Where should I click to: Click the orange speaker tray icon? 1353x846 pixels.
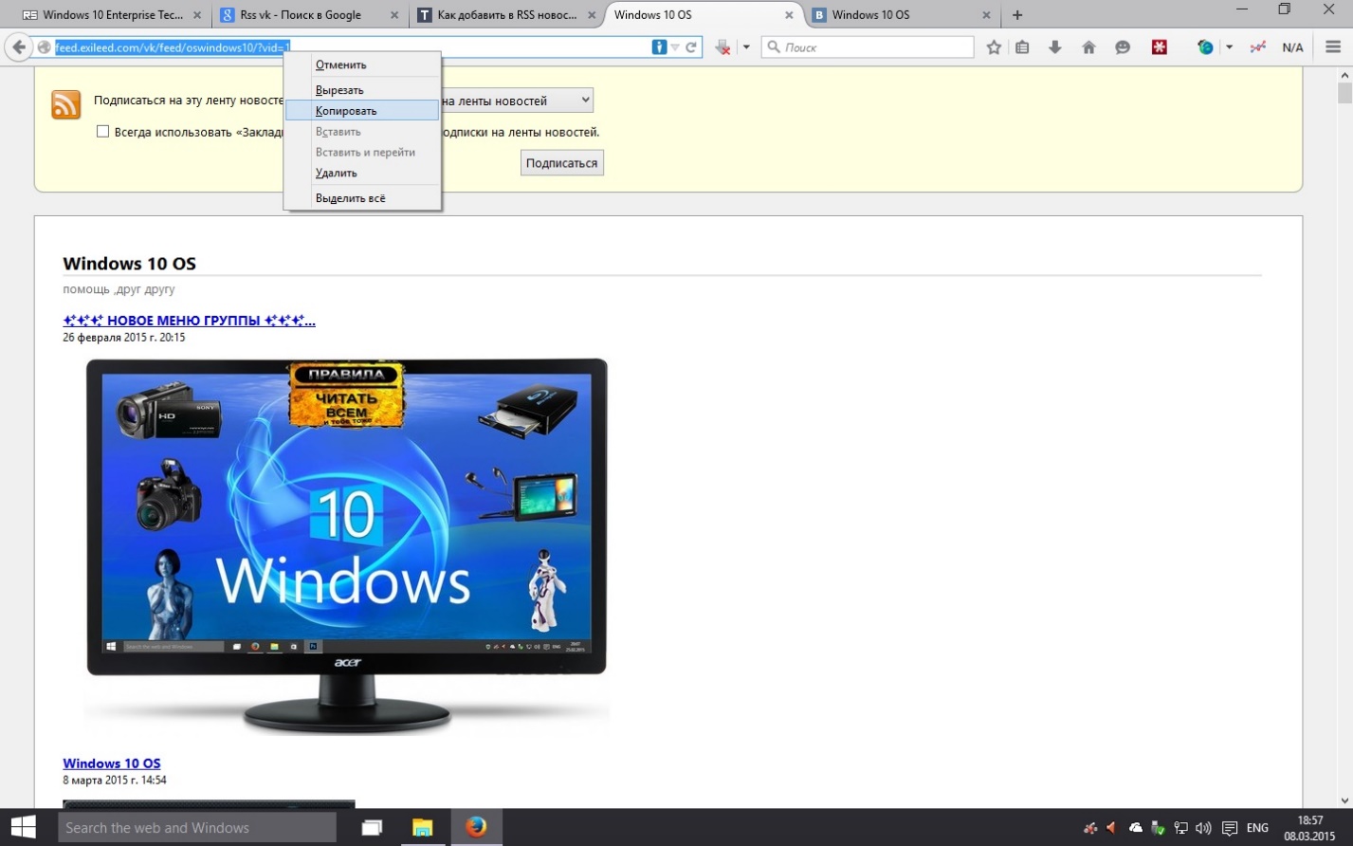(x=1112, y=828)
